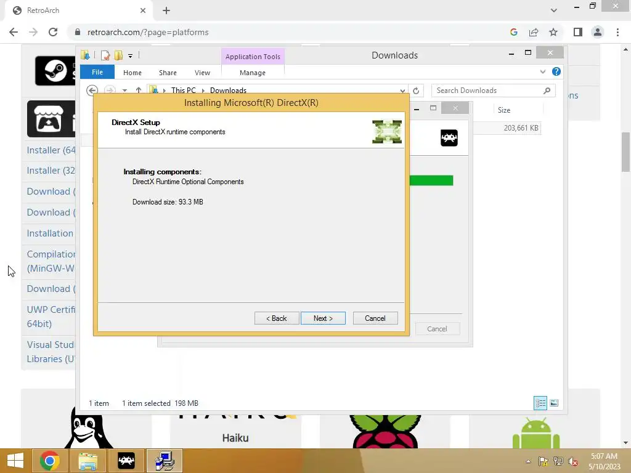The image size is (631, 473).
Task: Click the DirectX logo in setup dialog
Action: (387, 132)
